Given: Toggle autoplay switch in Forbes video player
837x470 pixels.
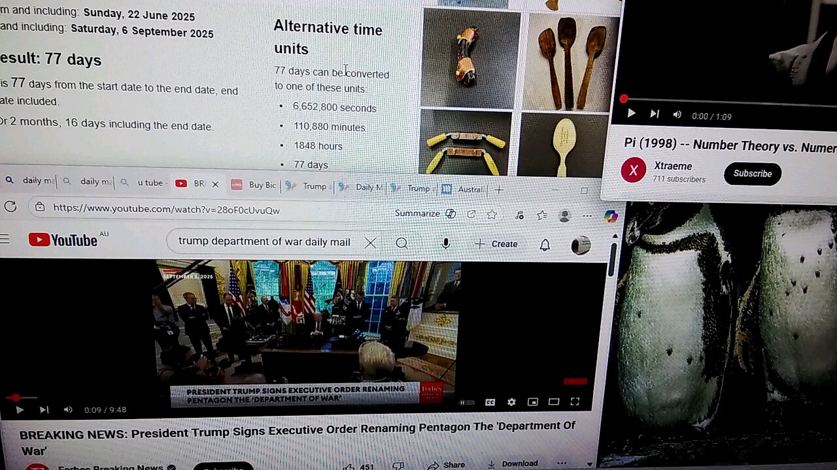Looking at the screenshot, I should point(467,402).
